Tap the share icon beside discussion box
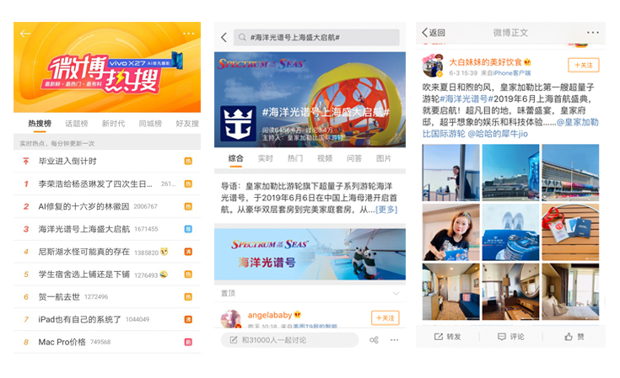Viewport: 620px width, 378px height. (x=373, y=340)
